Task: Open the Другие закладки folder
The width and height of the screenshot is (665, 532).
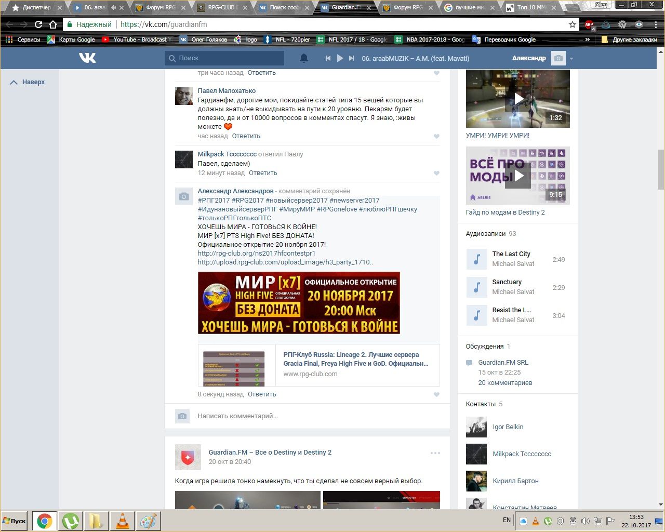Action: click(629, 39)
